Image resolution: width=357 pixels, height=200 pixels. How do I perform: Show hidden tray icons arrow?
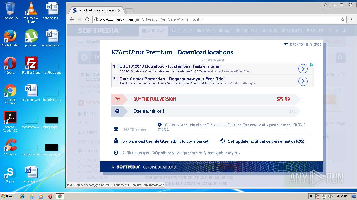311,196
